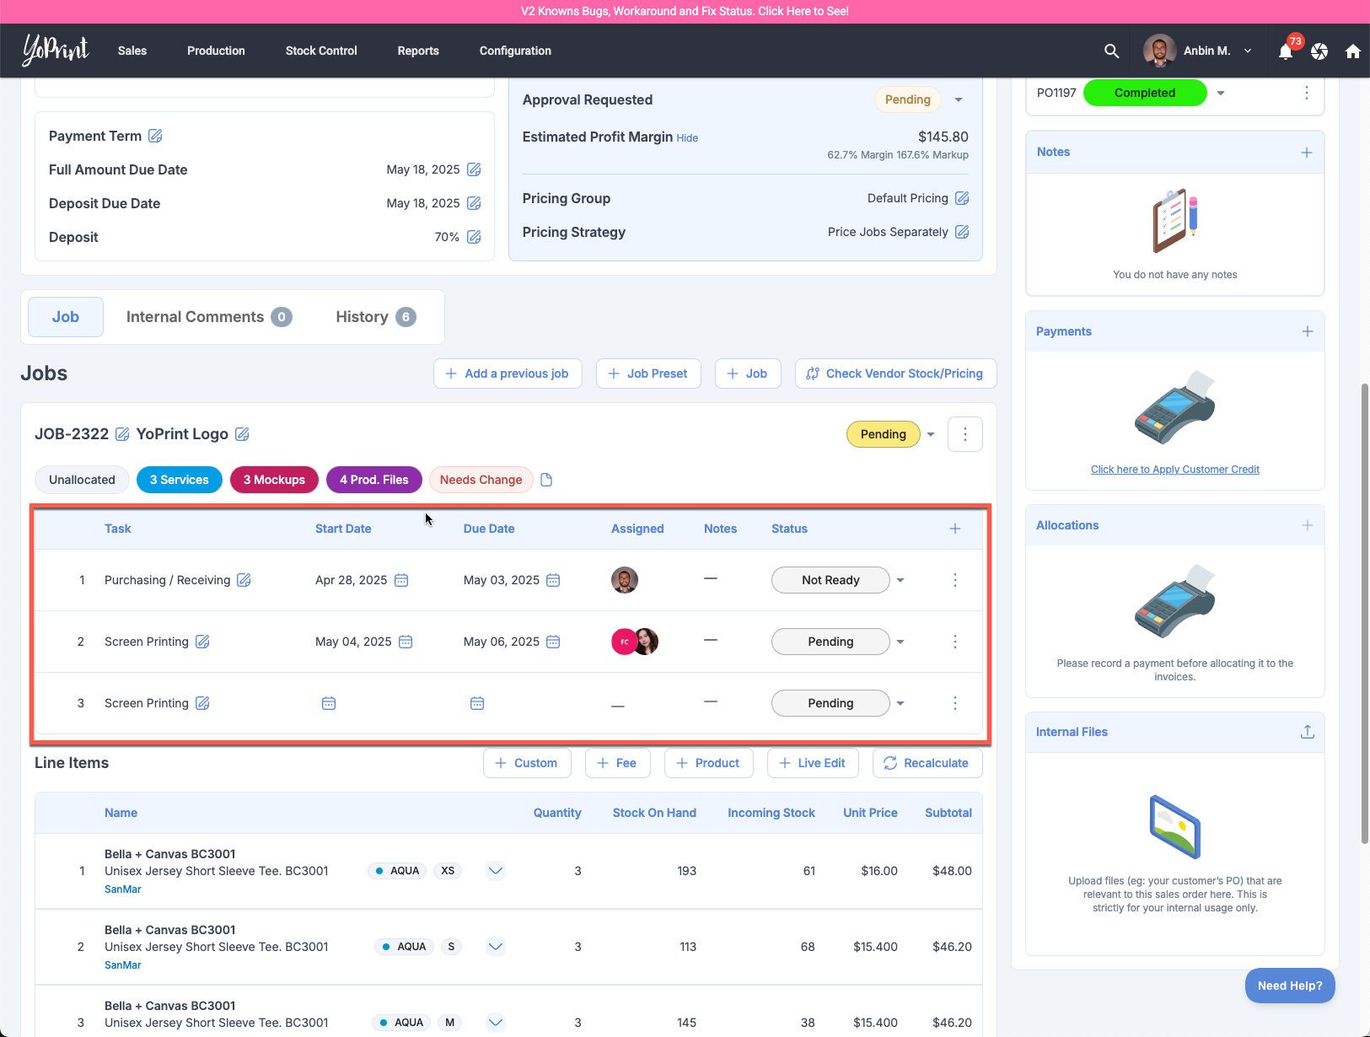Open the empty Due Date calendar for task 3
The image size is (1370, 1037).
477,703
